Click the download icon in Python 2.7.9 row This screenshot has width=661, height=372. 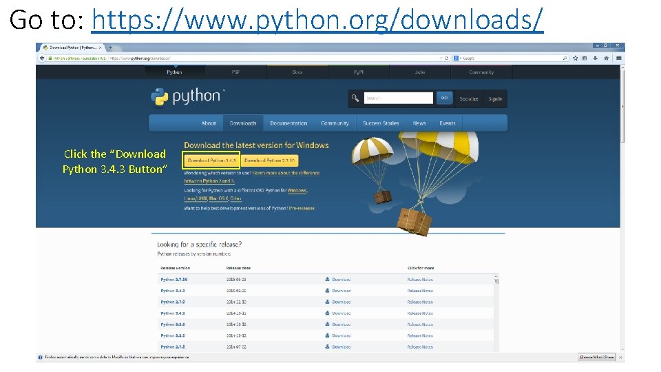pos(327,302)
